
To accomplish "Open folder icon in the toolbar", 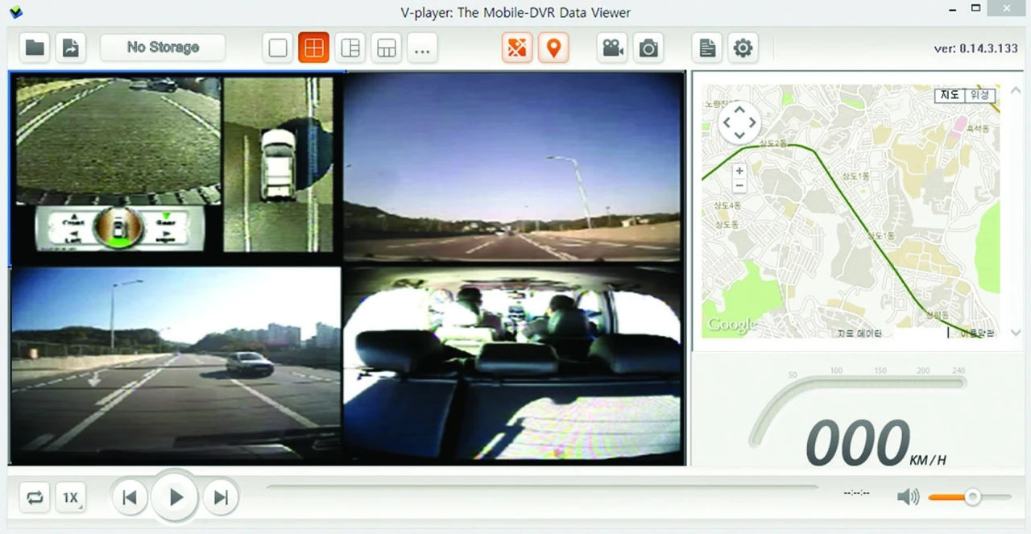I will tap(35, 48).
